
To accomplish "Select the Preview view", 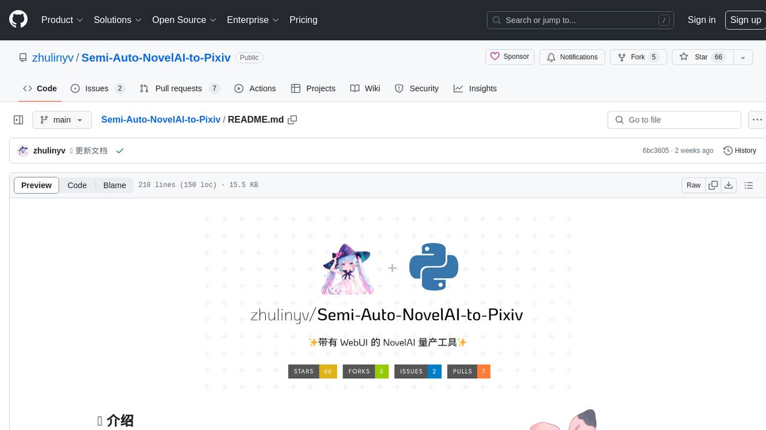I will click(x=37, y=185).
